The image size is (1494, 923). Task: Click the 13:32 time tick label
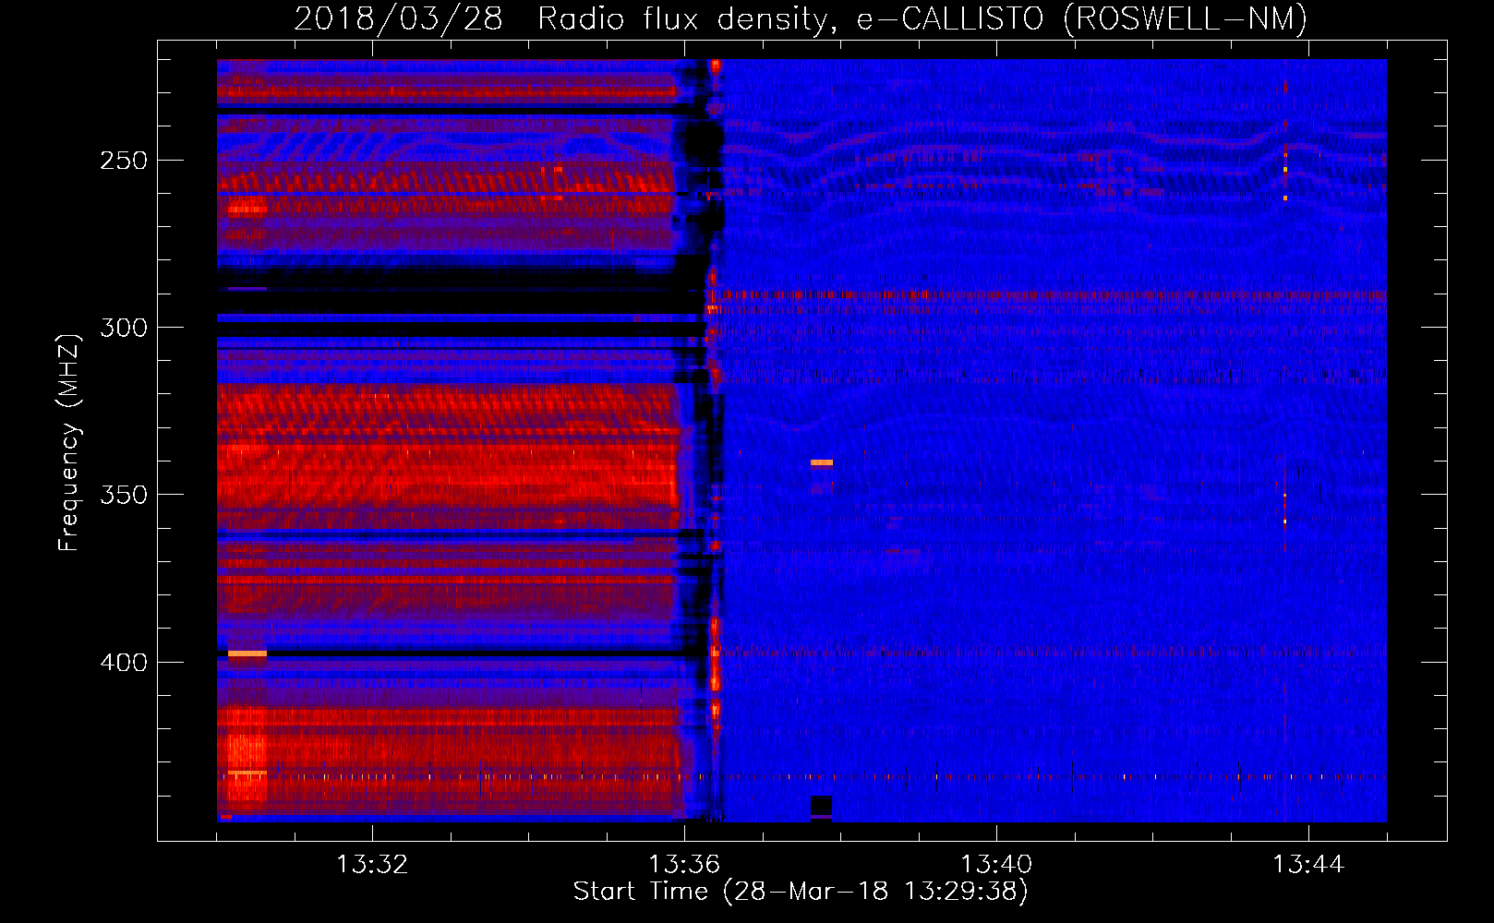(372, 865)
